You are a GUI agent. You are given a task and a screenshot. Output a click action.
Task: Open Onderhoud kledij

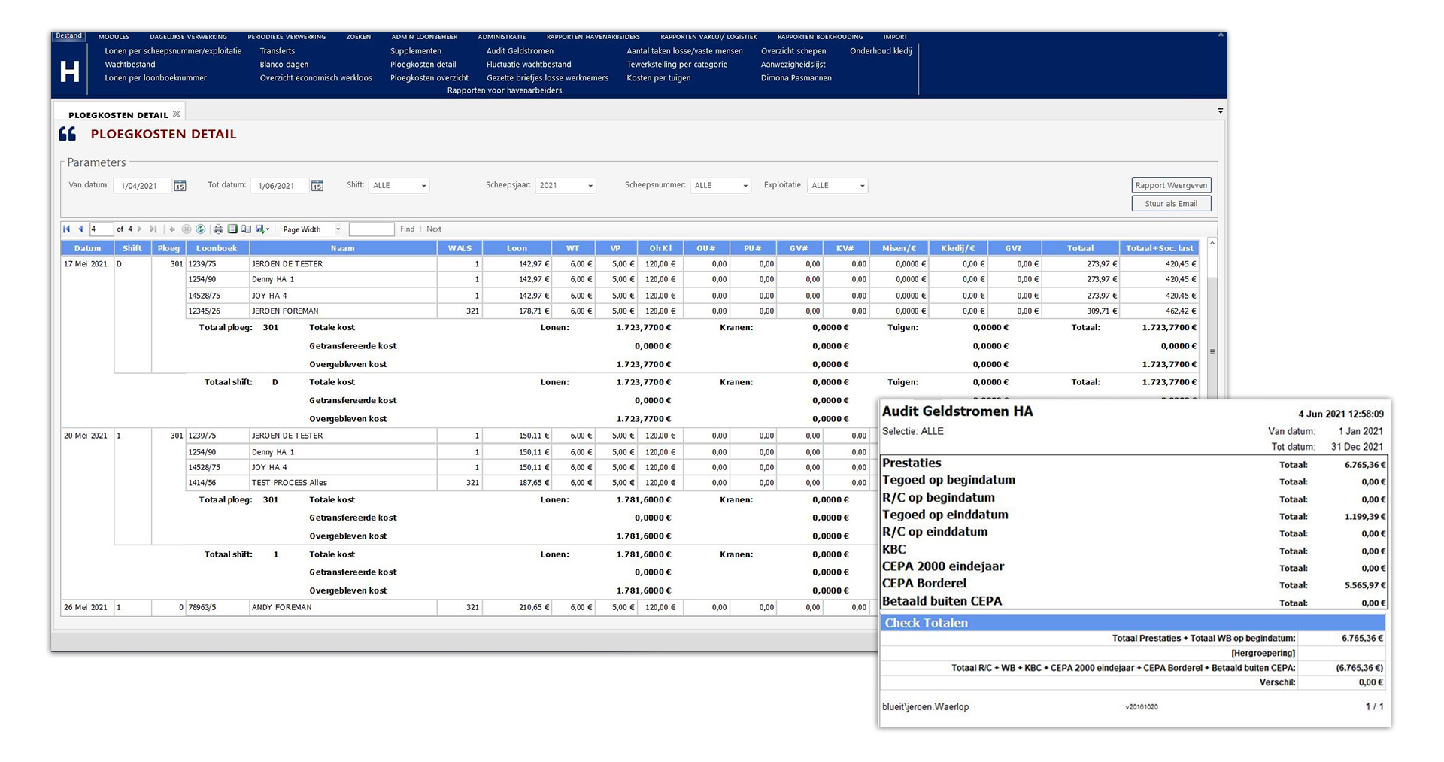pyautogui.click(x=881, y=51)
